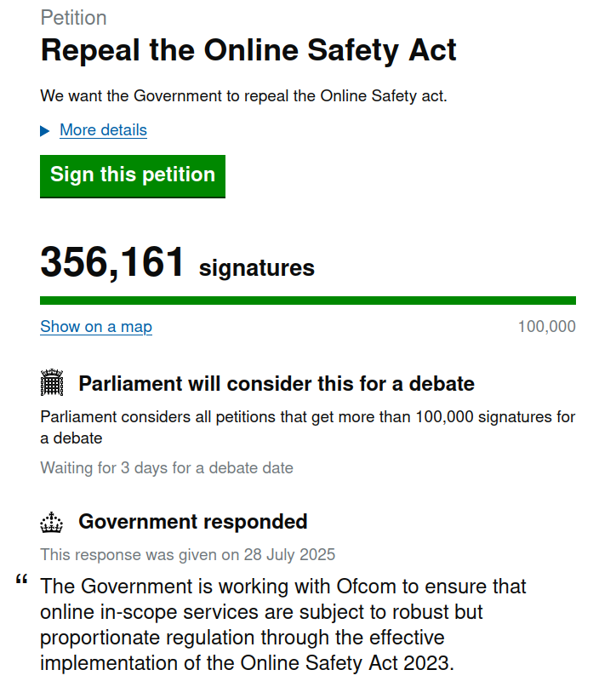Click the Petition label above the title
616x687 pixels.
[73, 18]
